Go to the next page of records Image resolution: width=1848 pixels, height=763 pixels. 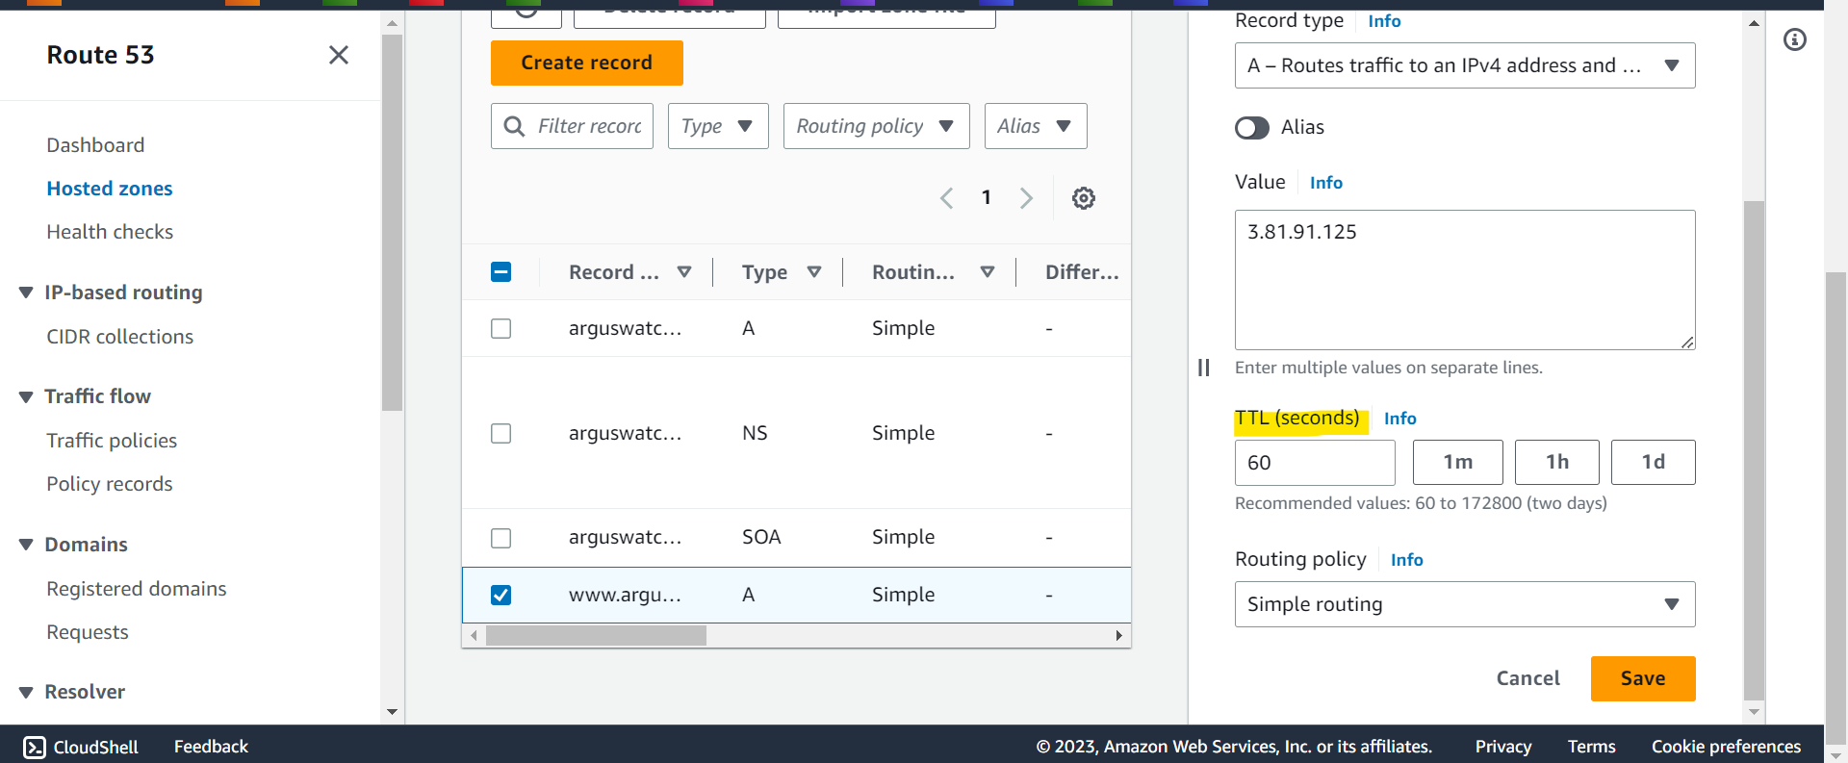coord(1026,198)
